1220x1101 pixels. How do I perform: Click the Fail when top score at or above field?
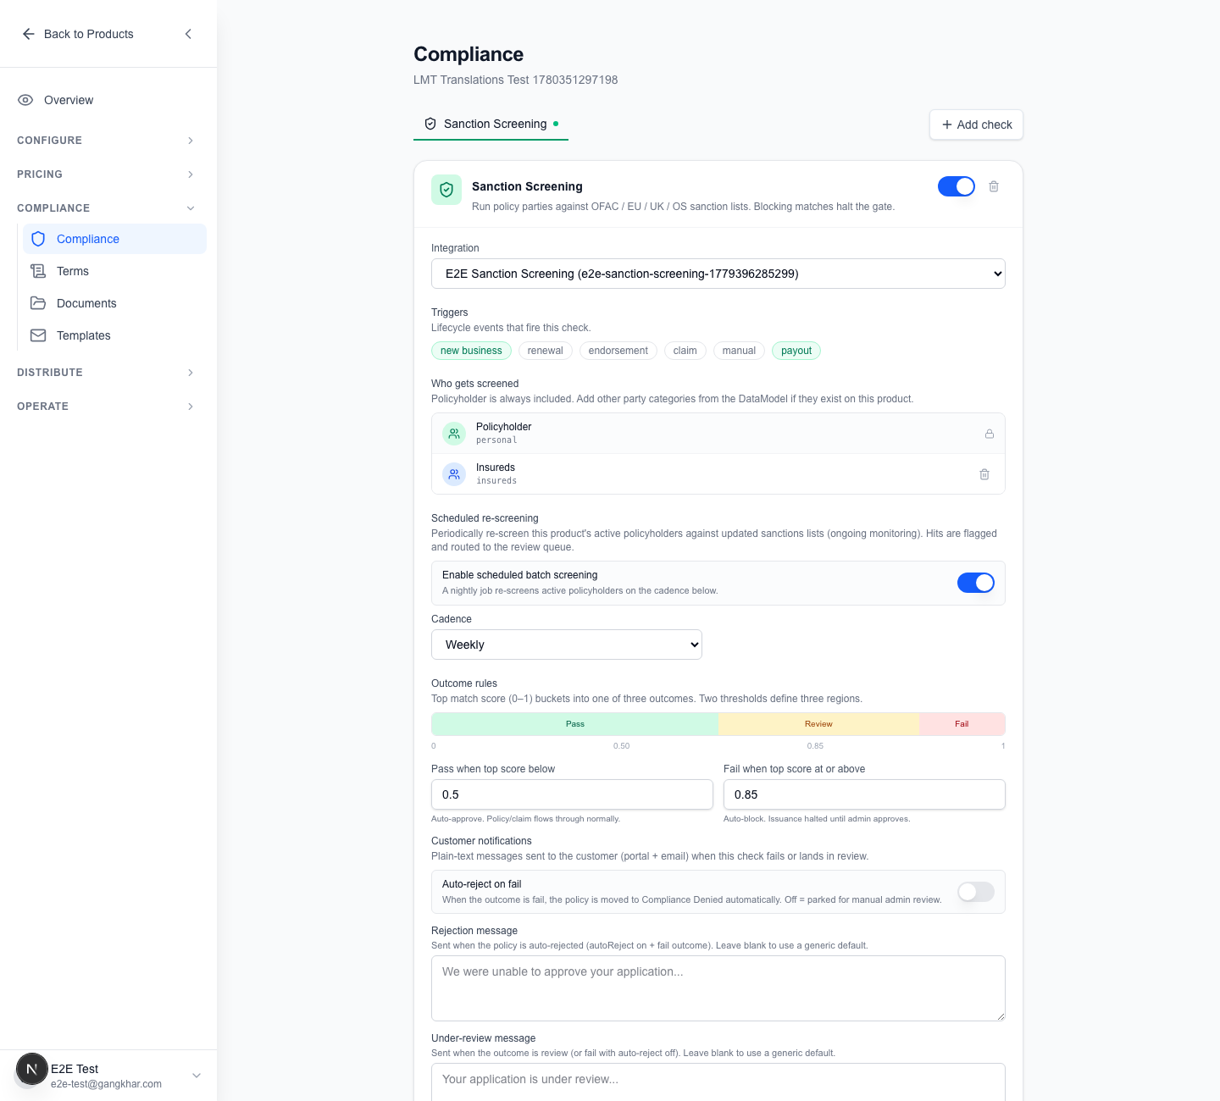864,794
